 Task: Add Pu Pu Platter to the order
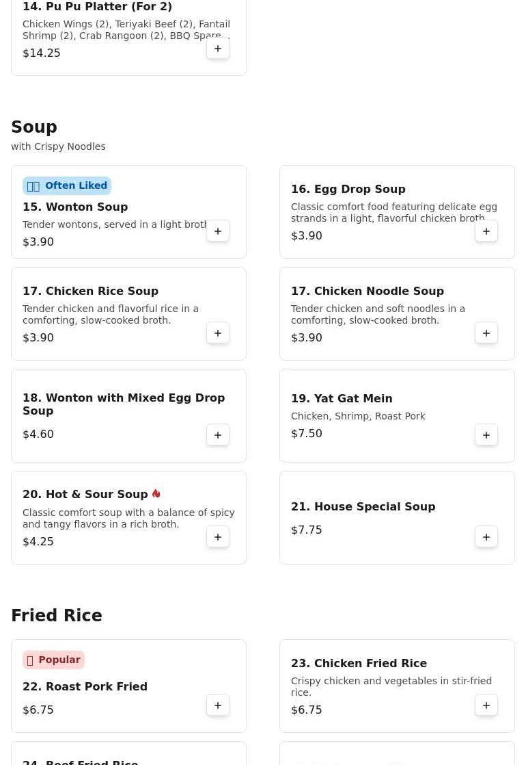[x=218, y=49]
